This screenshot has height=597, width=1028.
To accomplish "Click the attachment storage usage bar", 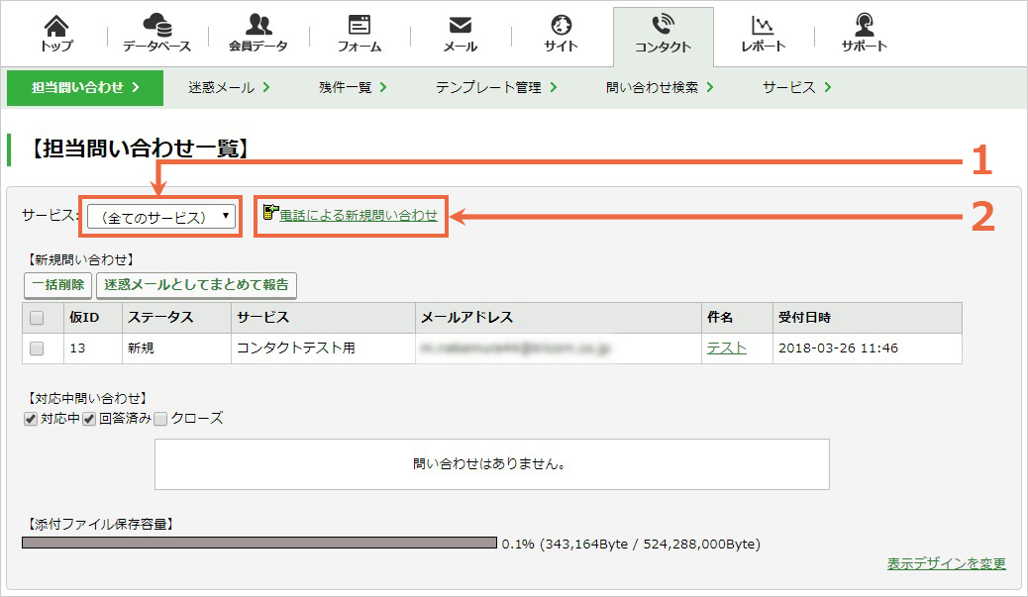I will 258,543.
